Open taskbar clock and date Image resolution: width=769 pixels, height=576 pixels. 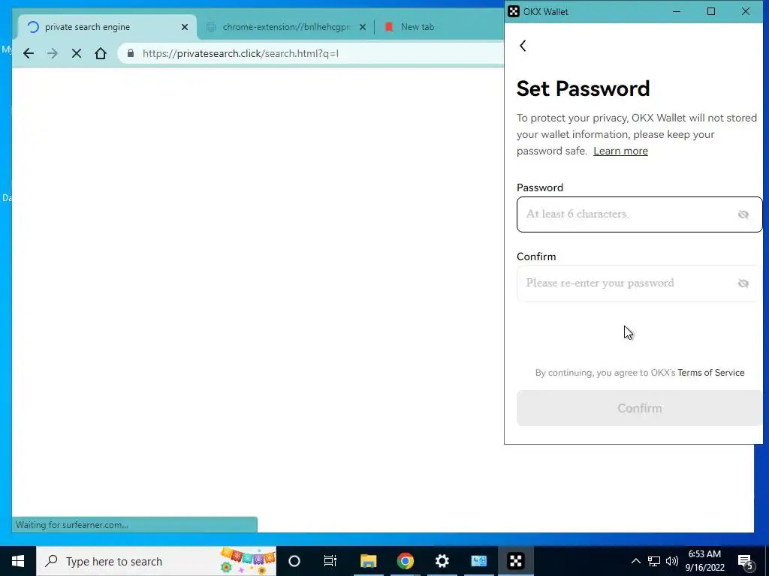coord(704,561)
